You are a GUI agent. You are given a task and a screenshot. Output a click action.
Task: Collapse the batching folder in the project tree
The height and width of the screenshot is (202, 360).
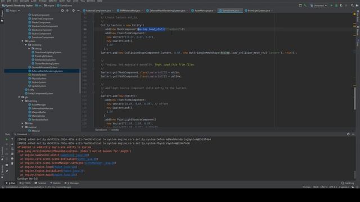(x=22, y=101)
